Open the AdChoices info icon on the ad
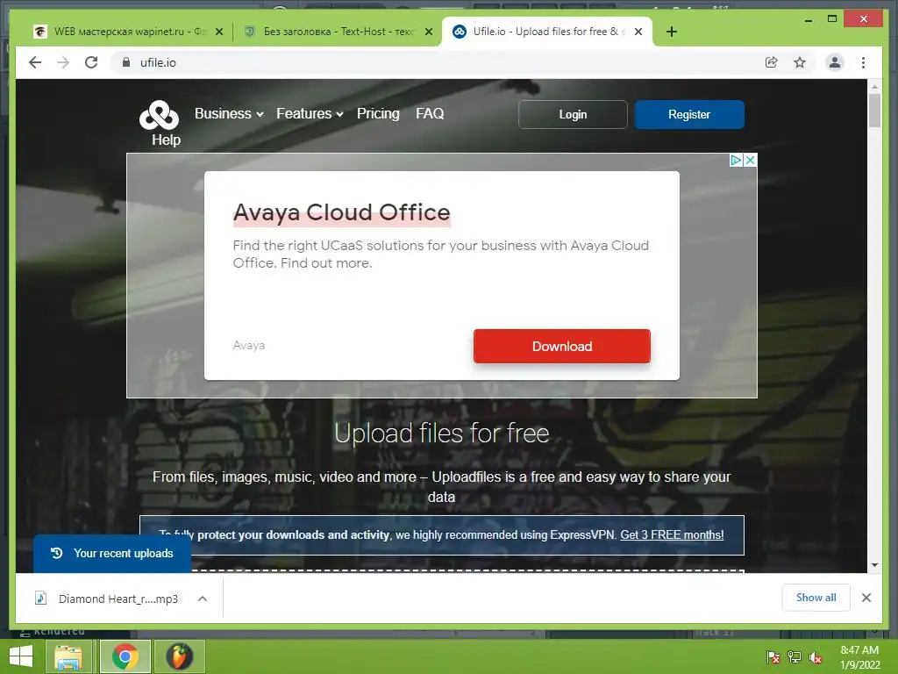The image size is (898, 674). pos(736,160)
